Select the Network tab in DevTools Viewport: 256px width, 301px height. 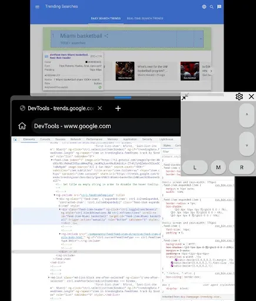pyautogui.click(x=75, y=139)
